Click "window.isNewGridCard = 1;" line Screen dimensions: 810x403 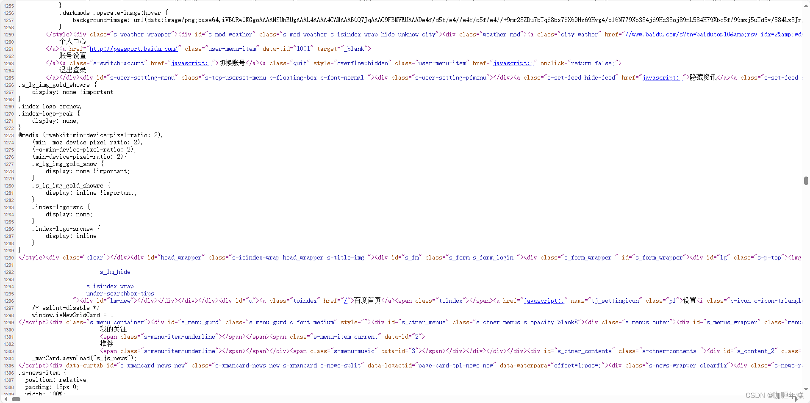[74, 315]
